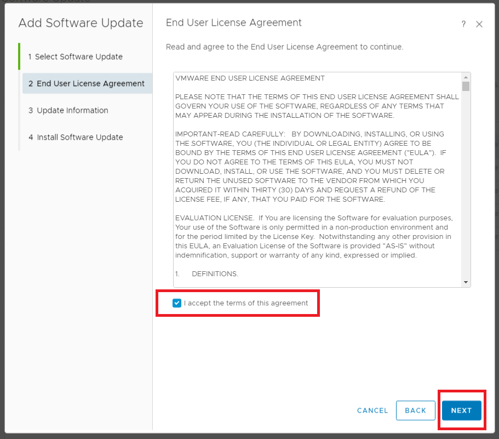Click the help question mark icon
This screenshot has height=439, width=499.
point(463,24)
